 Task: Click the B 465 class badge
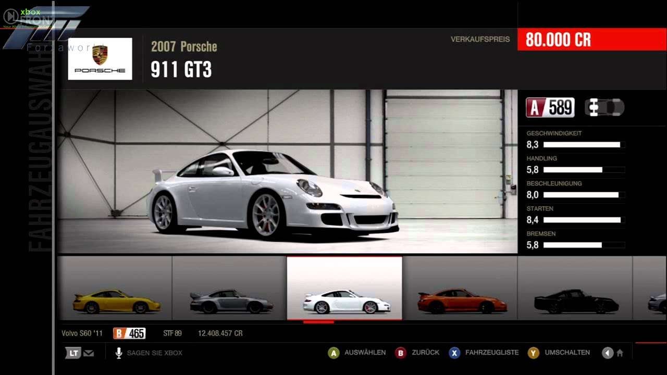(129, 333)
